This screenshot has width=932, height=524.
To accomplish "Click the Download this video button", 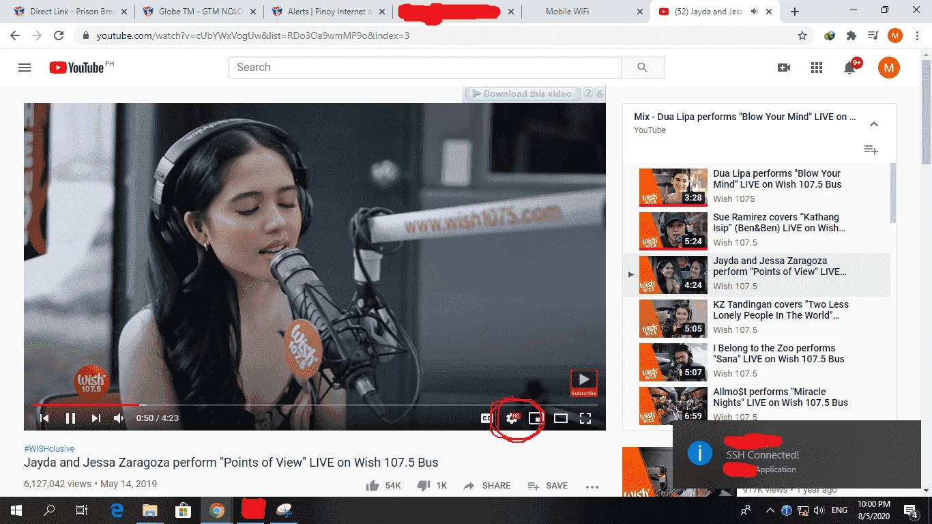I will (x=523, y=93).
